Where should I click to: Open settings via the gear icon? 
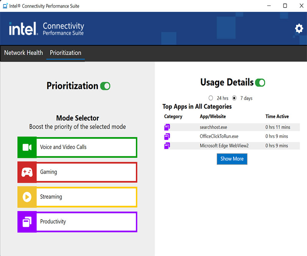(299, 28)
